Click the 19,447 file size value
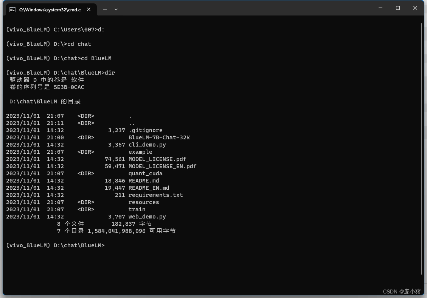 point(115,188)
